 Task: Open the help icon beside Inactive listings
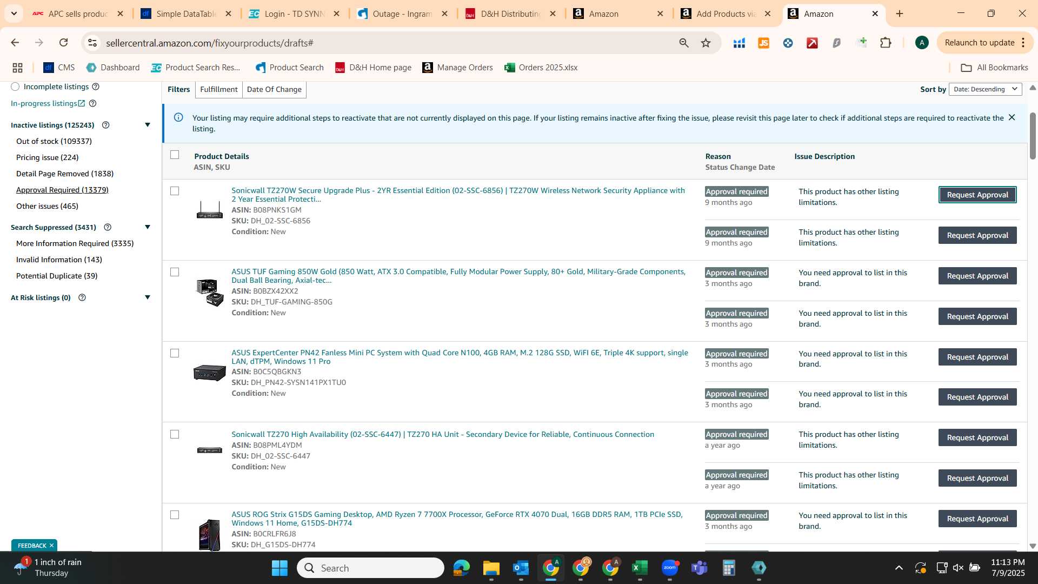click(x=106, y=125)
